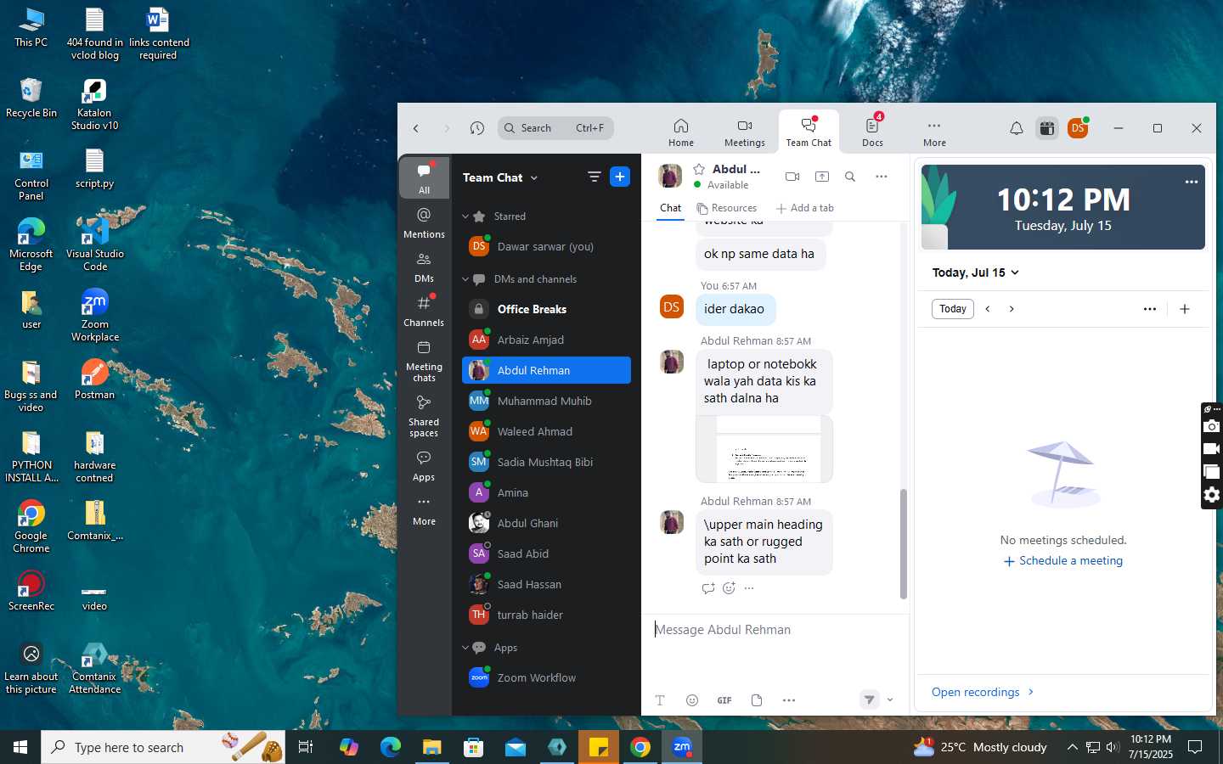Attach a file in composer
1223x764 pixels.
[757, 700]
